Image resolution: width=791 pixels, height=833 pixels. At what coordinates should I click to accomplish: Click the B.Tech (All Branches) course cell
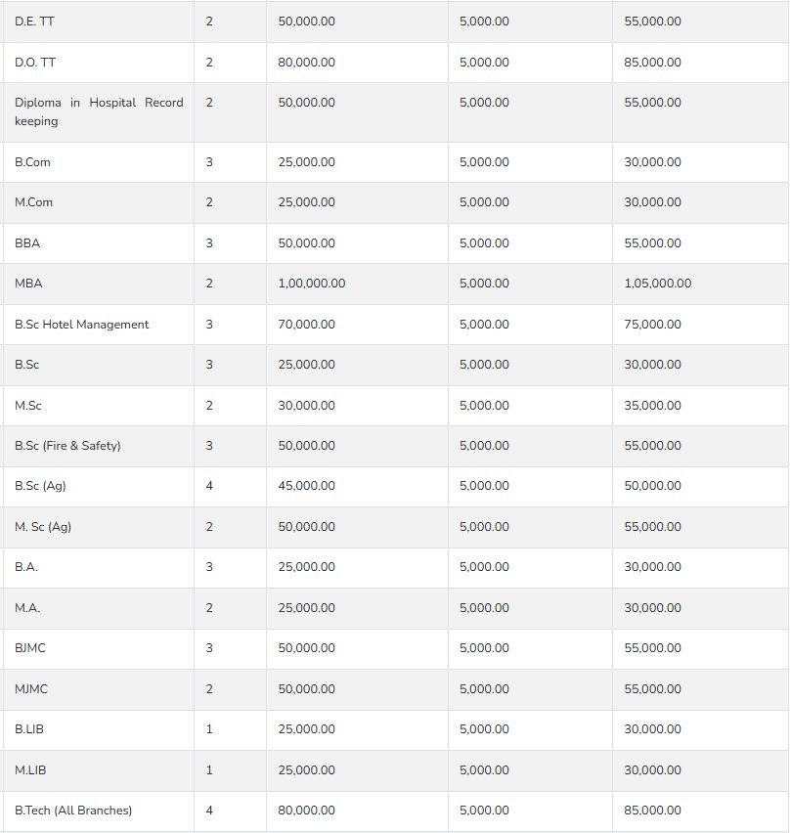coord(73,811)
